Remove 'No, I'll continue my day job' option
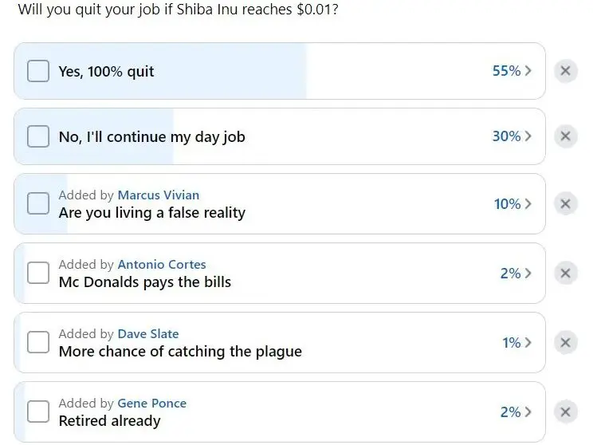Screen dimensions: 593x445 click(565, 136)
